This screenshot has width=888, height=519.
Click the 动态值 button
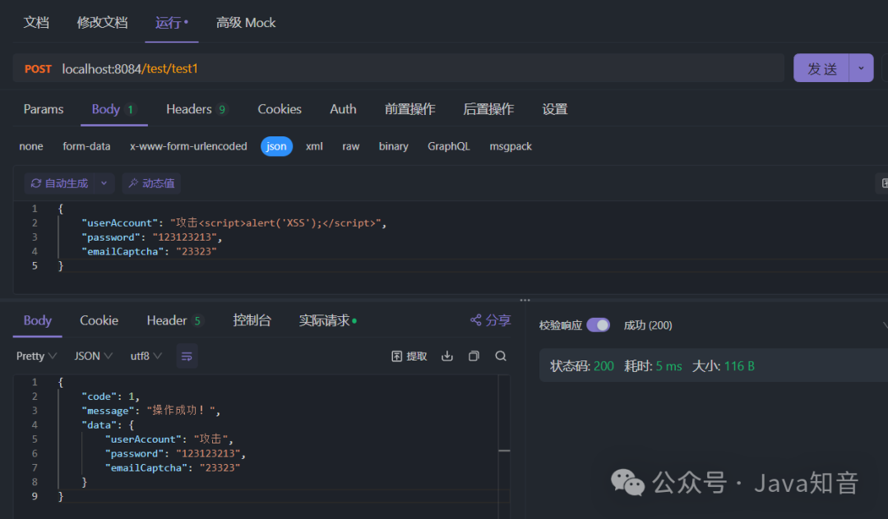coord(151,183)
